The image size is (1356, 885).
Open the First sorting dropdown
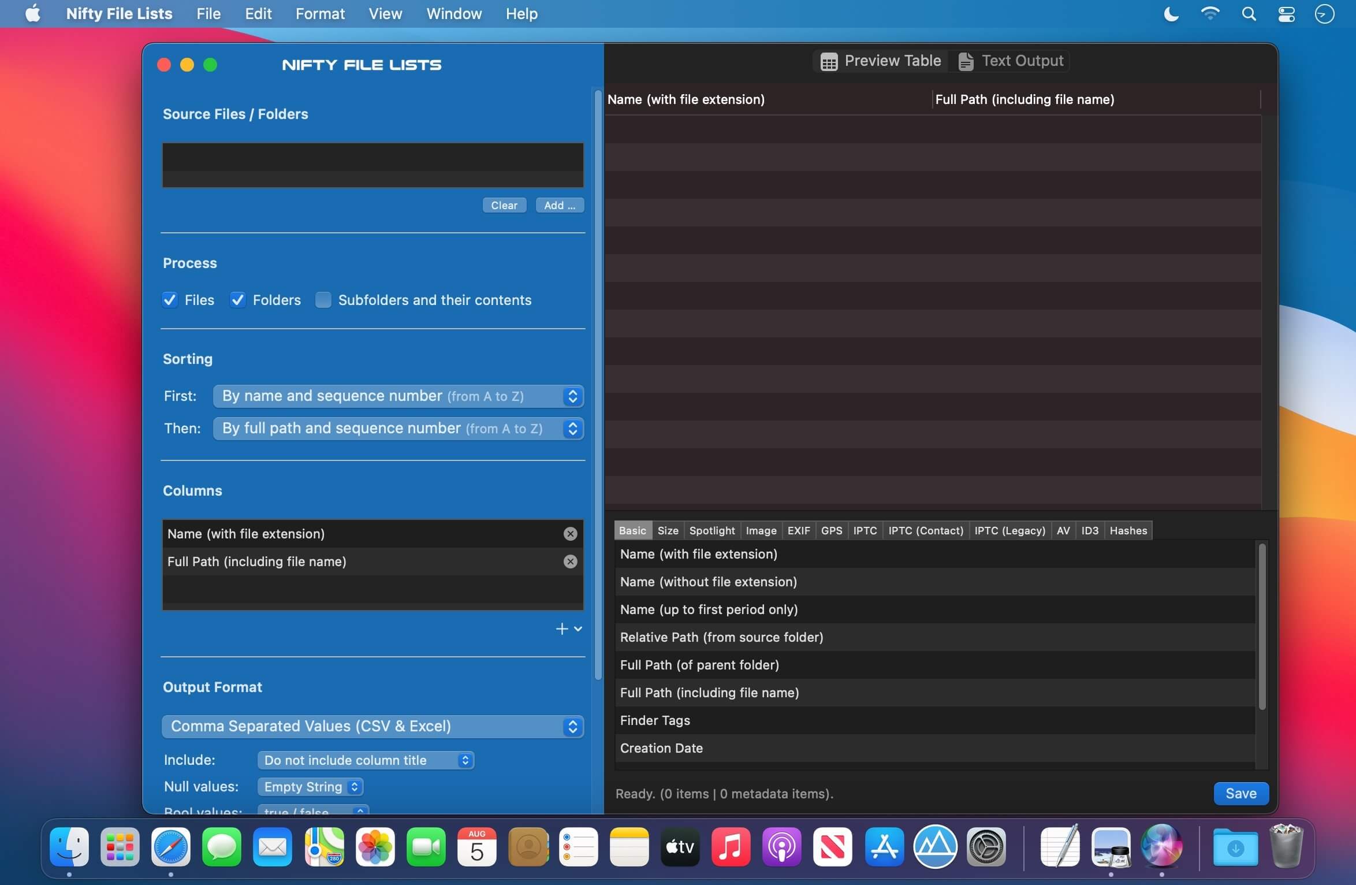pos(398,396)
